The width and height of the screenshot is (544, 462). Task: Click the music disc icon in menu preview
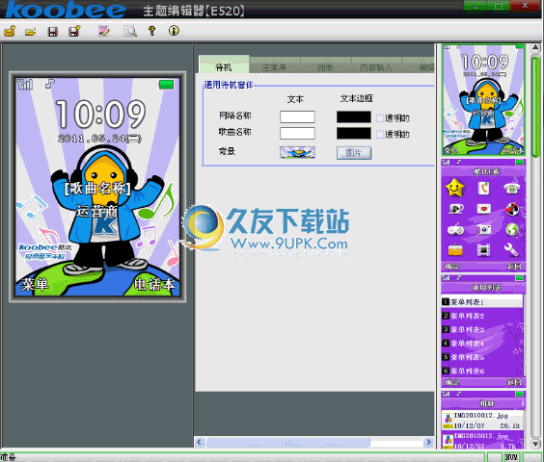point(512,209)
